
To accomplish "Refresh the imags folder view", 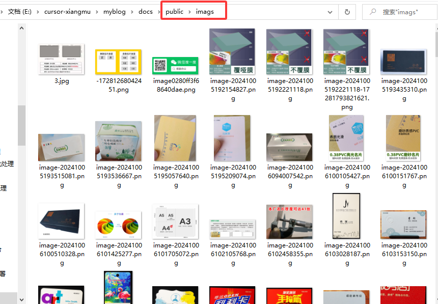I will click(347, 12).
